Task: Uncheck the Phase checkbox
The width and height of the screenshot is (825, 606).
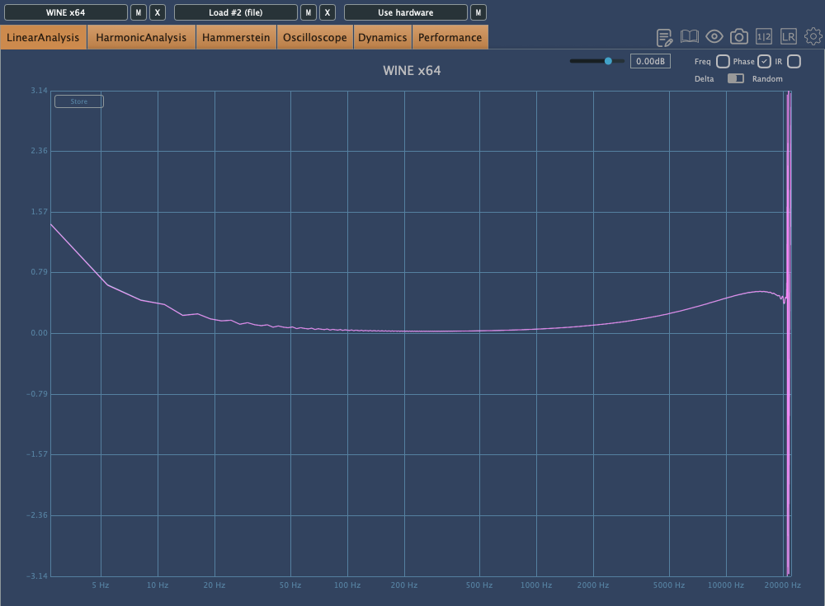Action: (765, 62)
